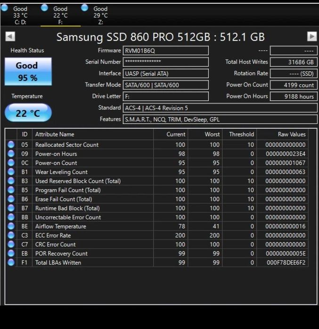This screenshot has height=329, width=319.
Task: Click status orb for Airflow Temperature
Action: (x=11, y=226)
